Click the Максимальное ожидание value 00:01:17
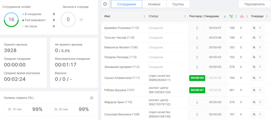The width and height of the screenshot is (271, 120). [x=66, y=65]
